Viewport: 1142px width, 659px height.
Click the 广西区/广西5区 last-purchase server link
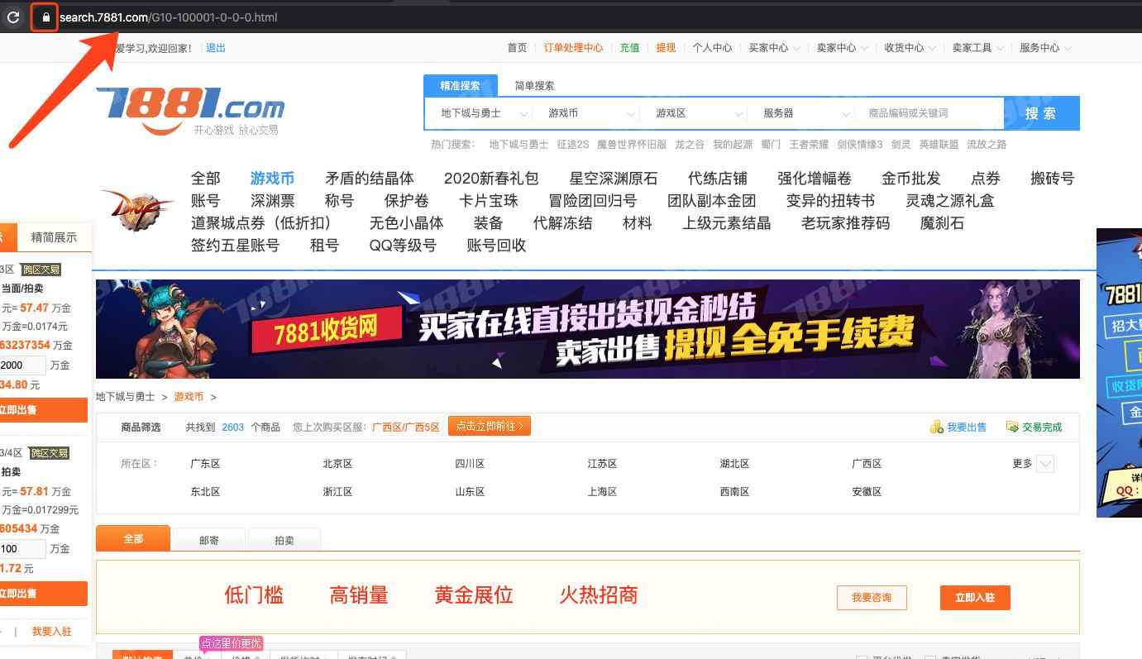point(406,427)
